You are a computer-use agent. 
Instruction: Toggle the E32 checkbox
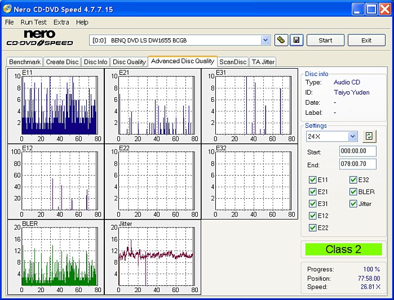coord(353,180)
